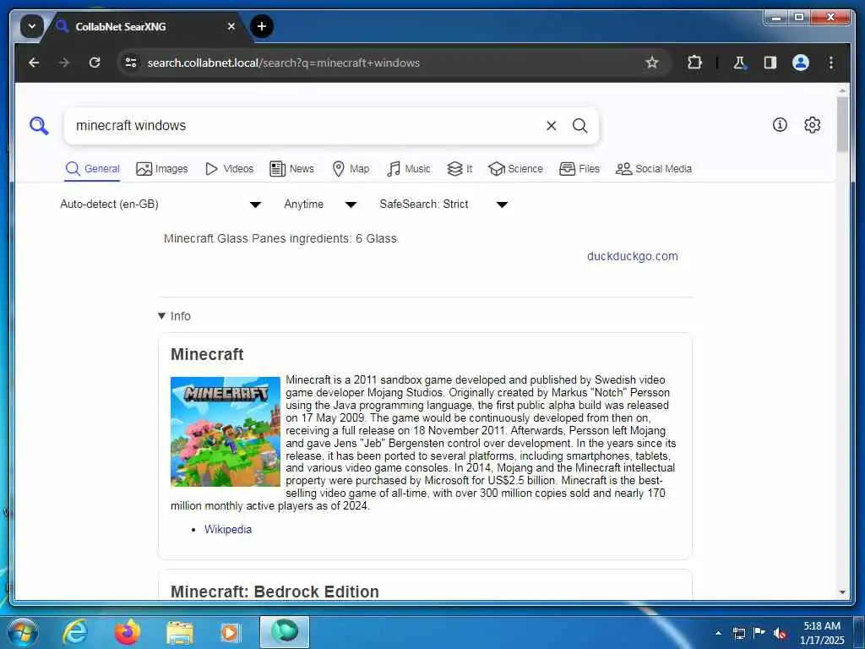View site information icon in address bar
The width and height of the screenshot is (865, 649).
pos(131,63)
